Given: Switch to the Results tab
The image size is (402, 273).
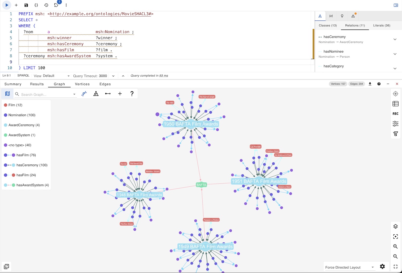Looking at the screenshot, I should [37, 84].
